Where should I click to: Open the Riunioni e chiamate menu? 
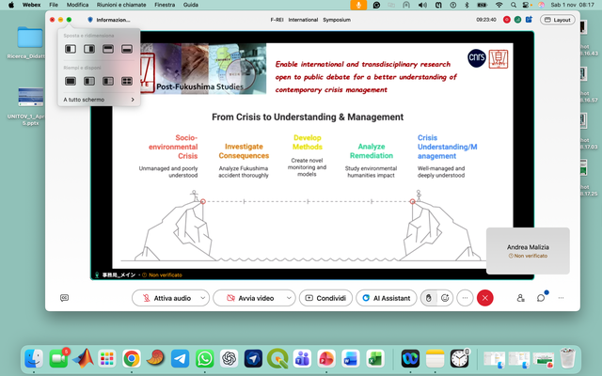click(121, 5)
